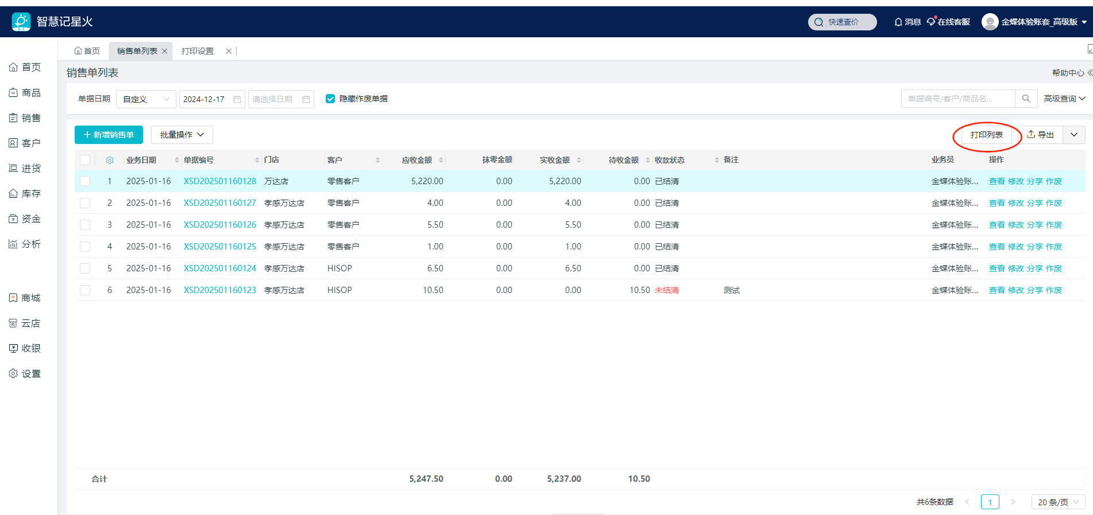Select checkbox for row XSD202501160128
Screen dimensions: 1093x515
tap(85, 181)
